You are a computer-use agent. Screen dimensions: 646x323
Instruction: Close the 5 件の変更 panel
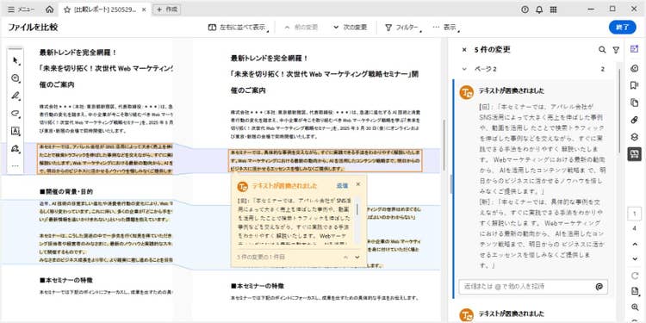(x=464, y=50)
